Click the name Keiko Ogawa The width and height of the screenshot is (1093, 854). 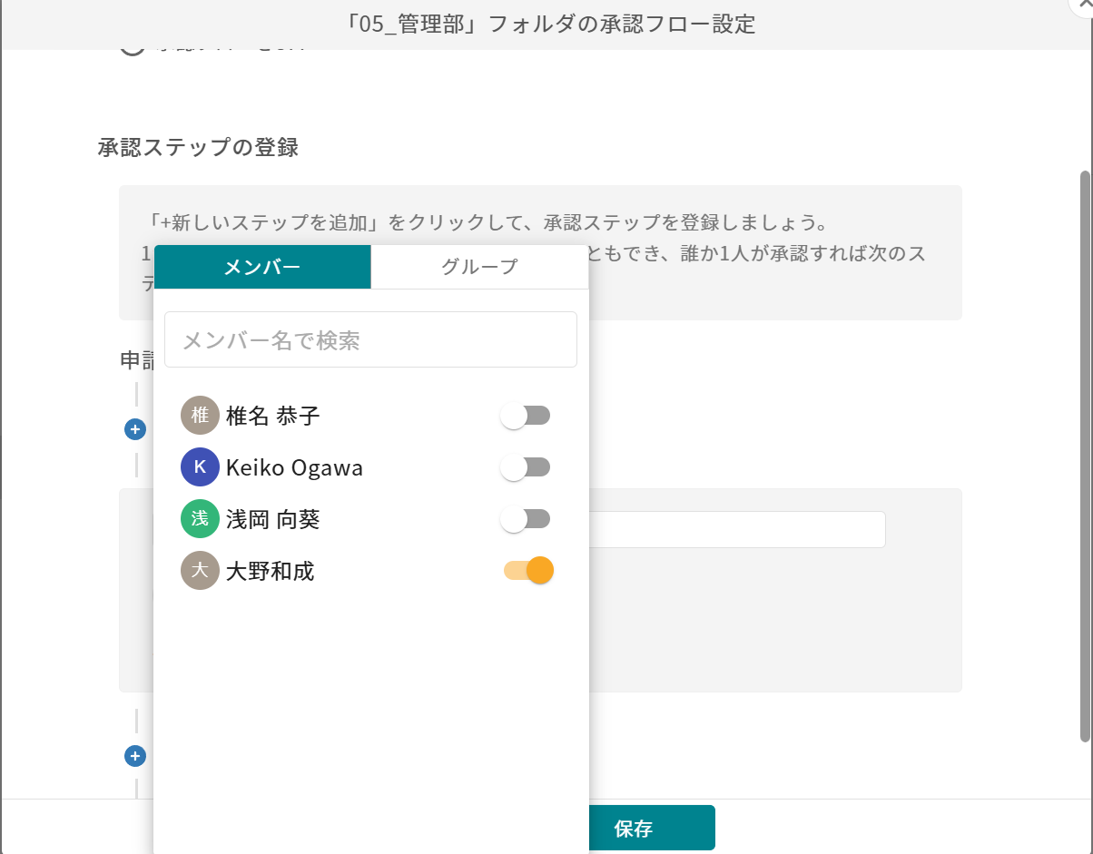tap(294, 468)
